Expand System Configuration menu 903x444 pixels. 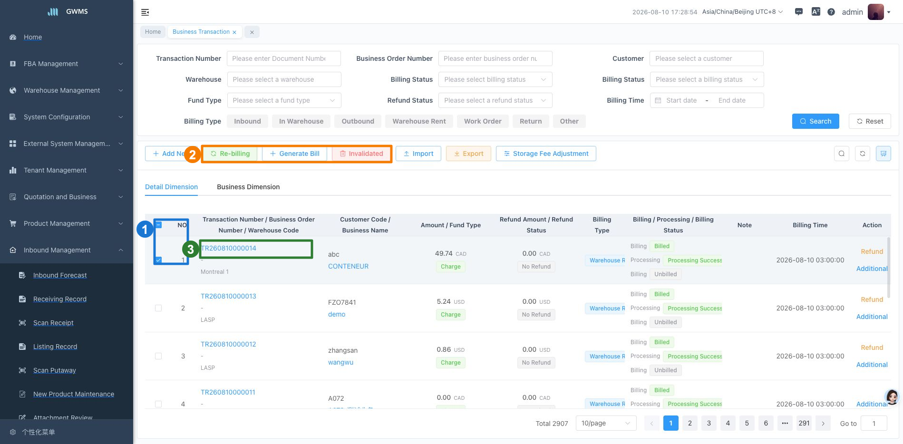click(x=67, y=117)
